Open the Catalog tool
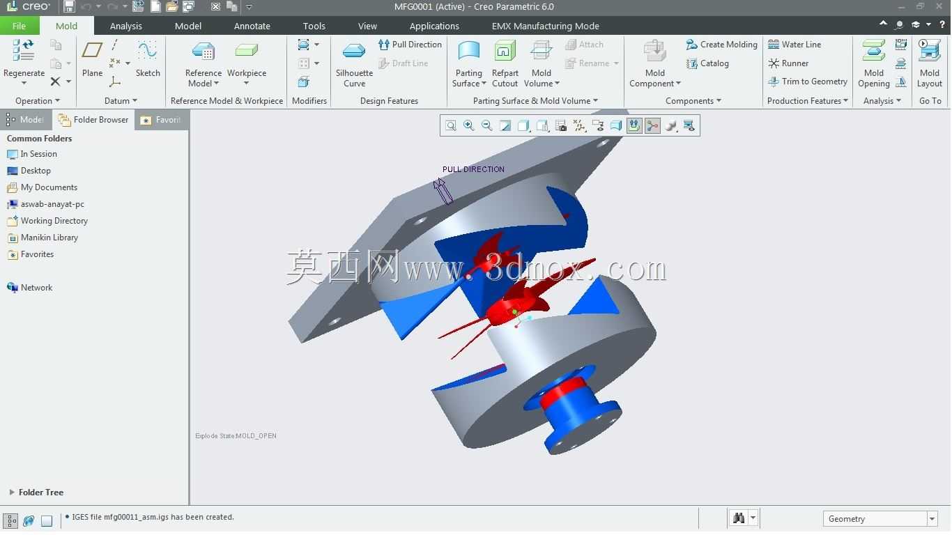 pyautogui.click(x=707, y=63)
